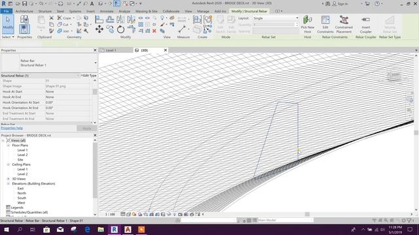Viewport: 419px width, 235px height.
Task: Click Copy to Clipboard
Action: point(51,25)
